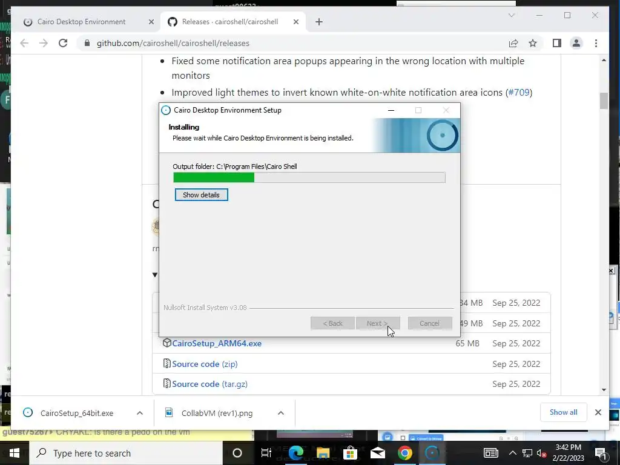
Task: Click Cairo installer taskbar icon
Action: [x=432, y=453]
